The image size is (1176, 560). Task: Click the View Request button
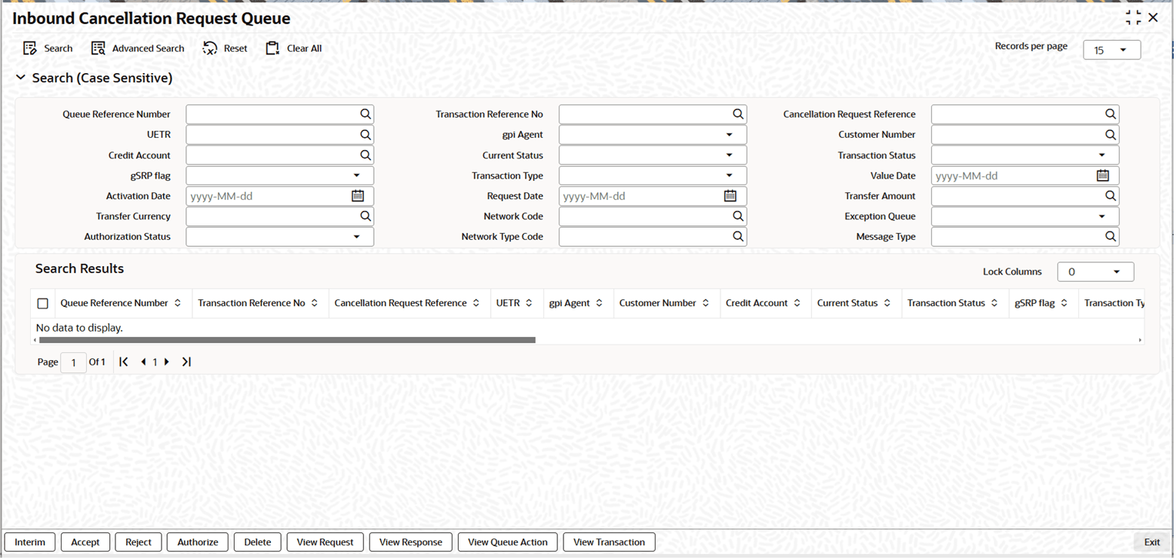click(x=325, y=542)
